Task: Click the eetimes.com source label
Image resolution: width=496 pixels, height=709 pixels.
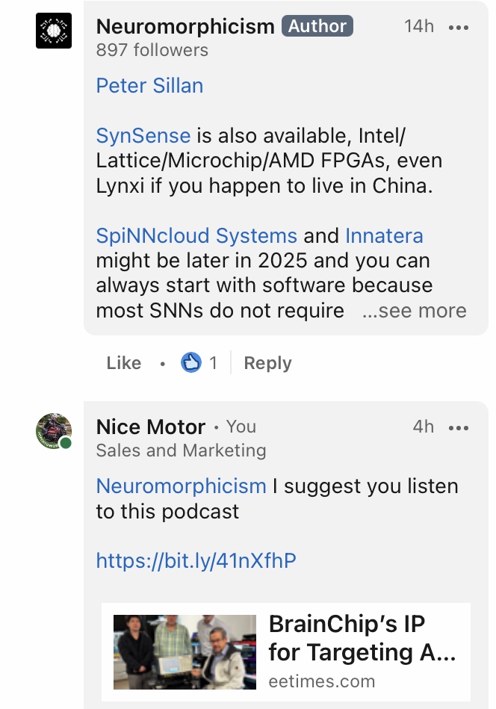Action: (x=322, y=681)
